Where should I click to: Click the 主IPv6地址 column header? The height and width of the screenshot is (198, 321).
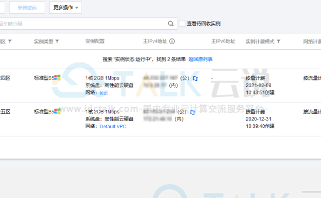point(224,42)
